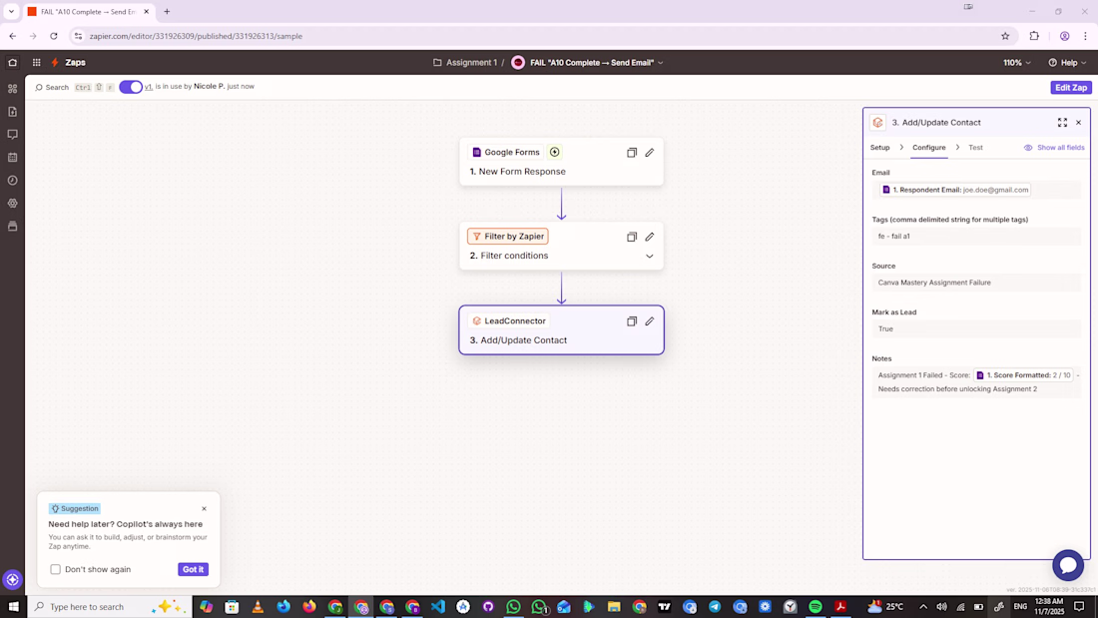Open the Copilot circle icon at sidebar bottom

pos(13,579)
